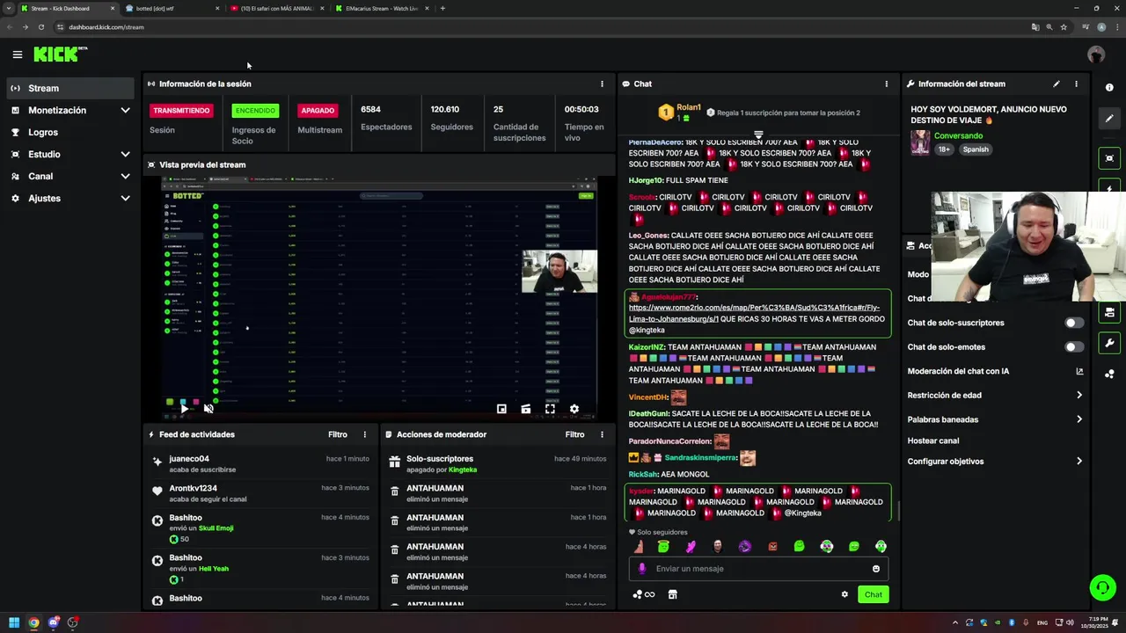Expand Palabras baneadas
The height and width of the screenshot is (633, 1126).
tap(994, 419)
